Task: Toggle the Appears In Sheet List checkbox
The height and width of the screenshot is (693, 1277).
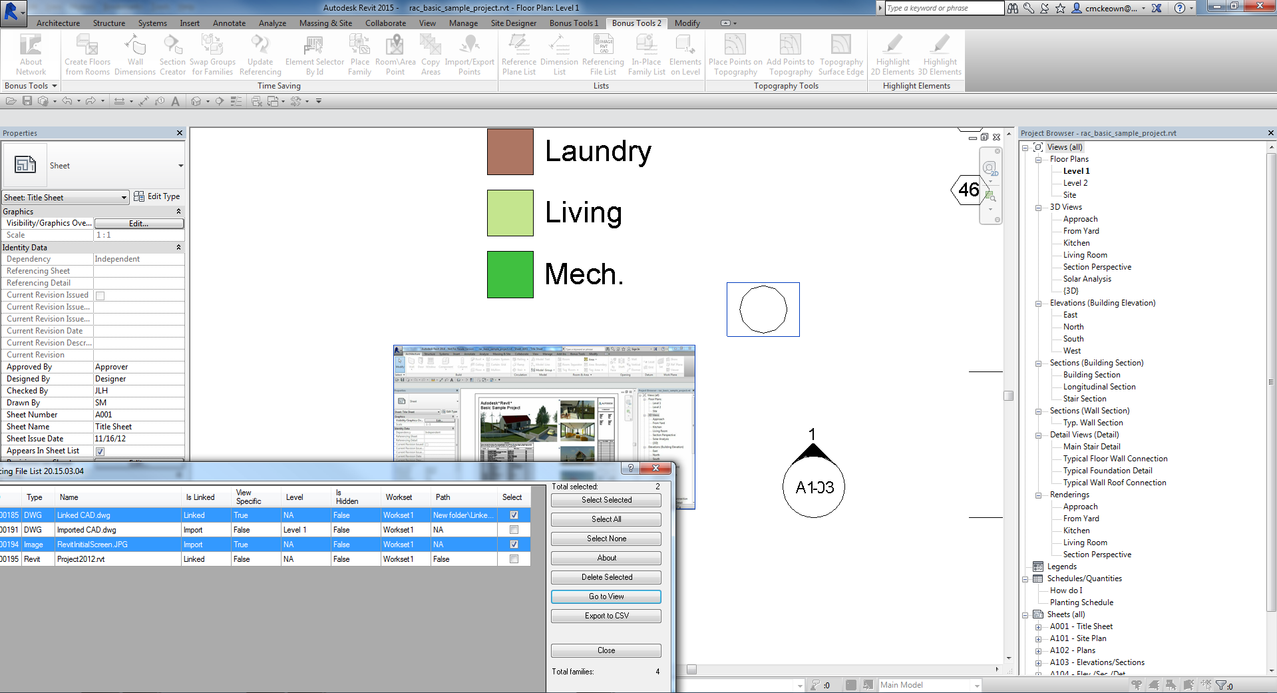Action: coord(100,451)
